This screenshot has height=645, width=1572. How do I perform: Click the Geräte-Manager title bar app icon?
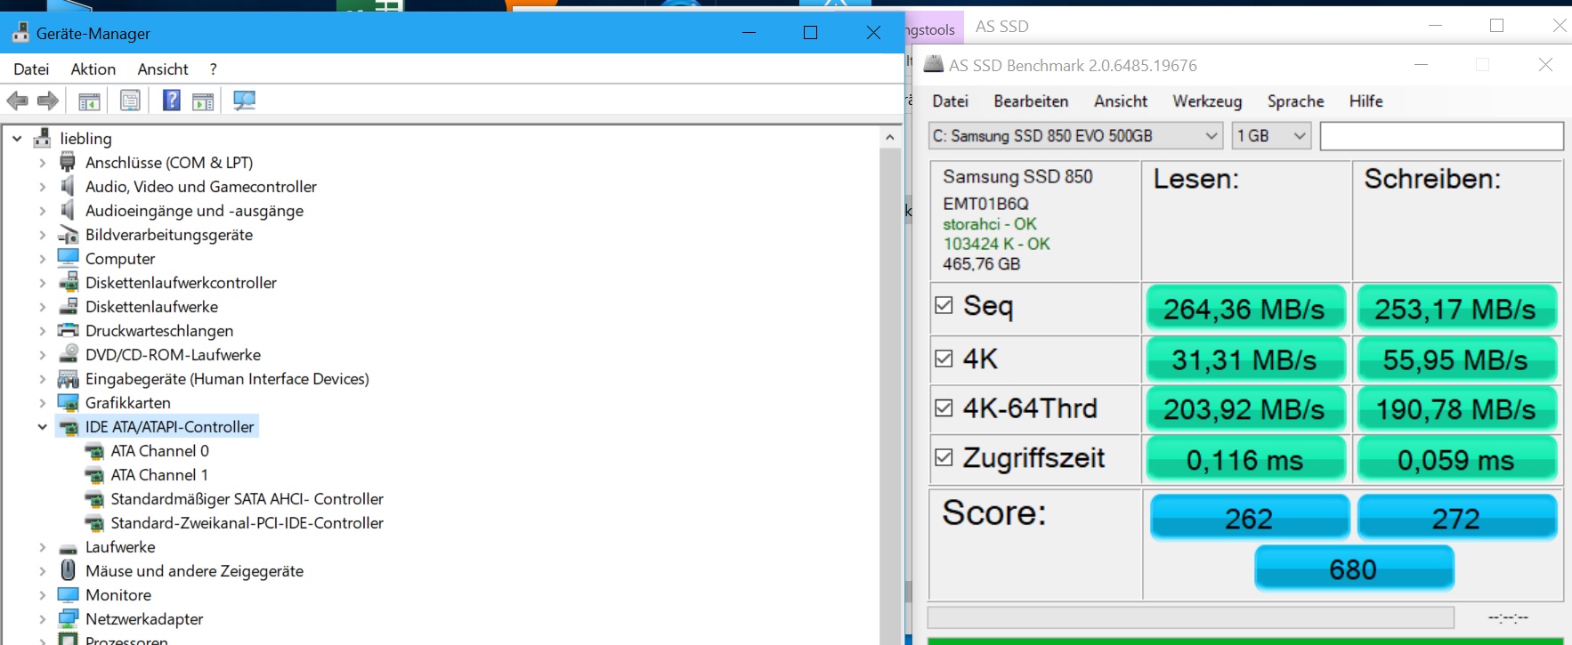click(x=20, y=33)
